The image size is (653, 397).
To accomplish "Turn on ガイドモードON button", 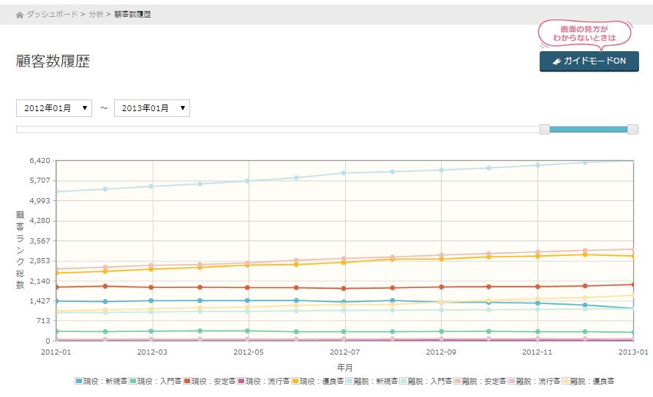I will pos(589,61).
